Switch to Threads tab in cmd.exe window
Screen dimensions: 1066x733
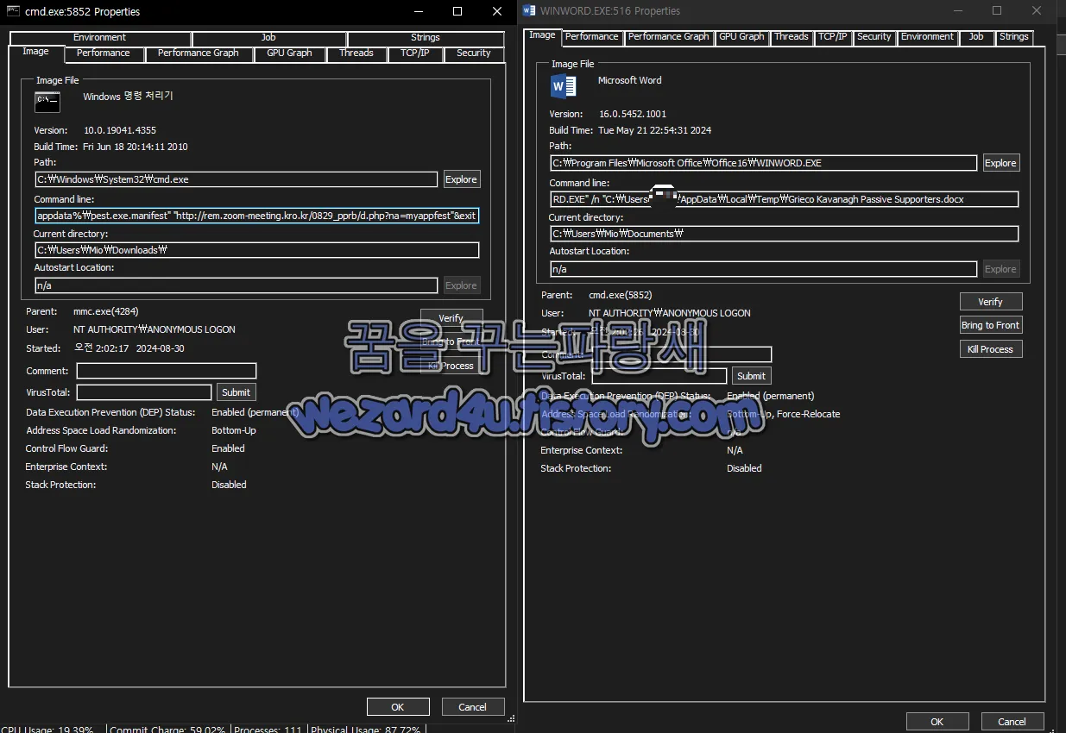coord(356,53)
